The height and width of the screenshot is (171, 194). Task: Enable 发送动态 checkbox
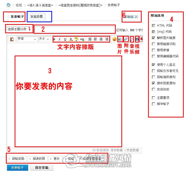pos(153,89)
